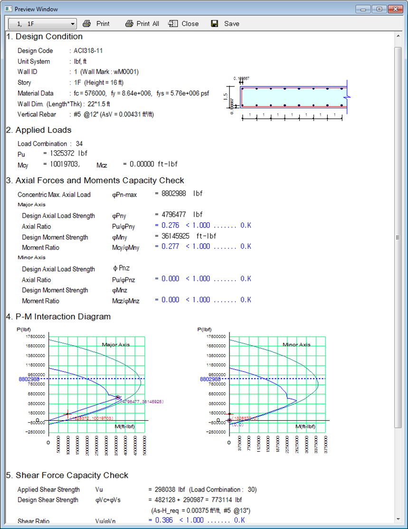The width and height of the screenshot is (408, 529).
Task: Click '3. Axial Forces and Moments Capacity Check' heading
Action: pos(95,180)
